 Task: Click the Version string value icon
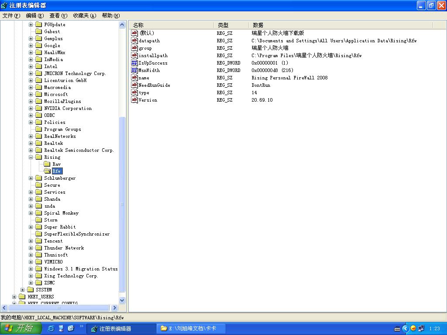click(x=134, y=100)
